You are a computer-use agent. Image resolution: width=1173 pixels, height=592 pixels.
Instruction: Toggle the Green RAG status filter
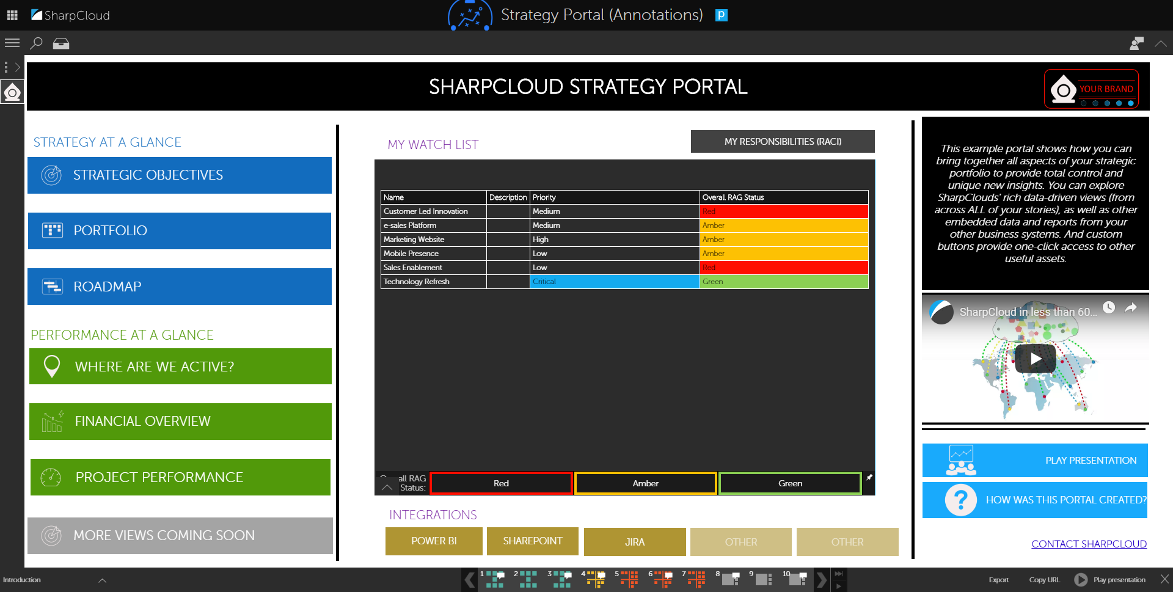(x=789, y=483)
